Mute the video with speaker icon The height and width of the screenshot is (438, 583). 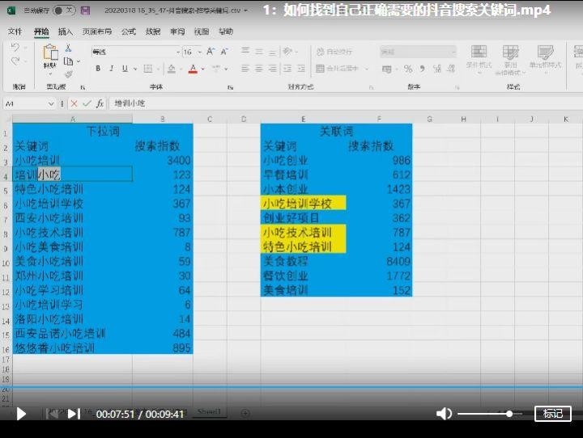tap(444, 414)
